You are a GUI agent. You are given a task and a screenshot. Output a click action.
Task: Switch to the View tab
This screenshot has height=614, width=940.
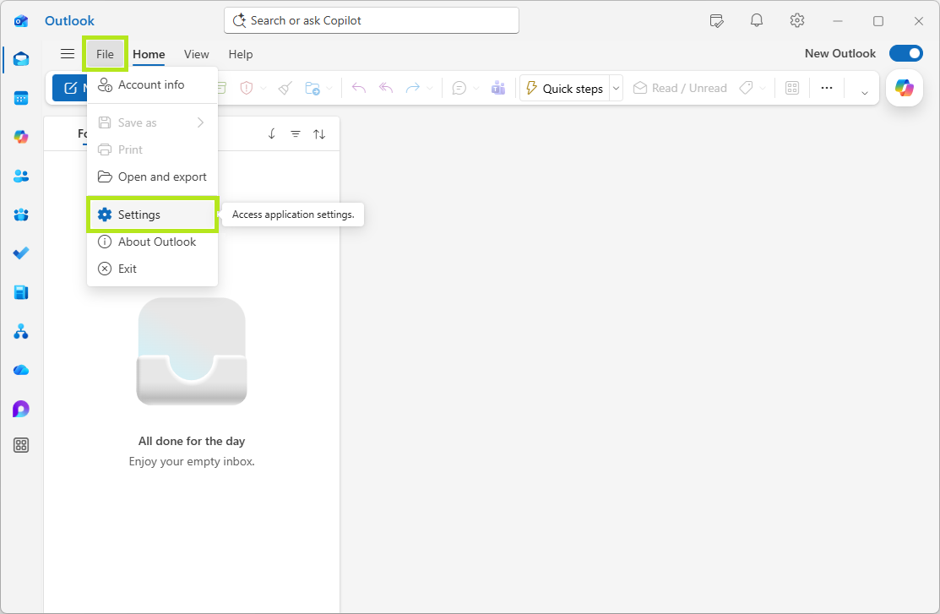[196, 54]
